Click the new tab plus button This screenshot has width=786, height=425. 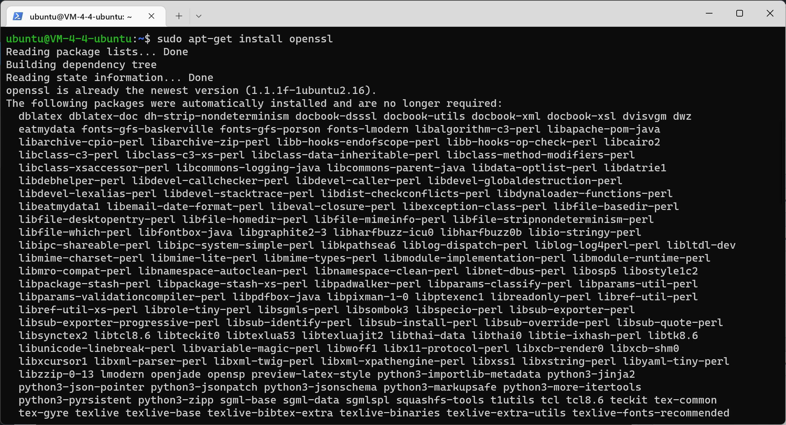[179, 16]
